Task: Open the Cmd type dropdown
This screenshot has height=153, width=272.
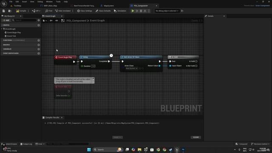Action: [x=40, y=144]
